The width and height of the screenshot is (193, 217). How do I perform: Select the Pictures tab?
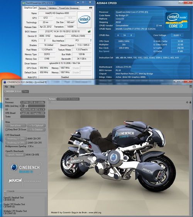[x=52, y=99]
